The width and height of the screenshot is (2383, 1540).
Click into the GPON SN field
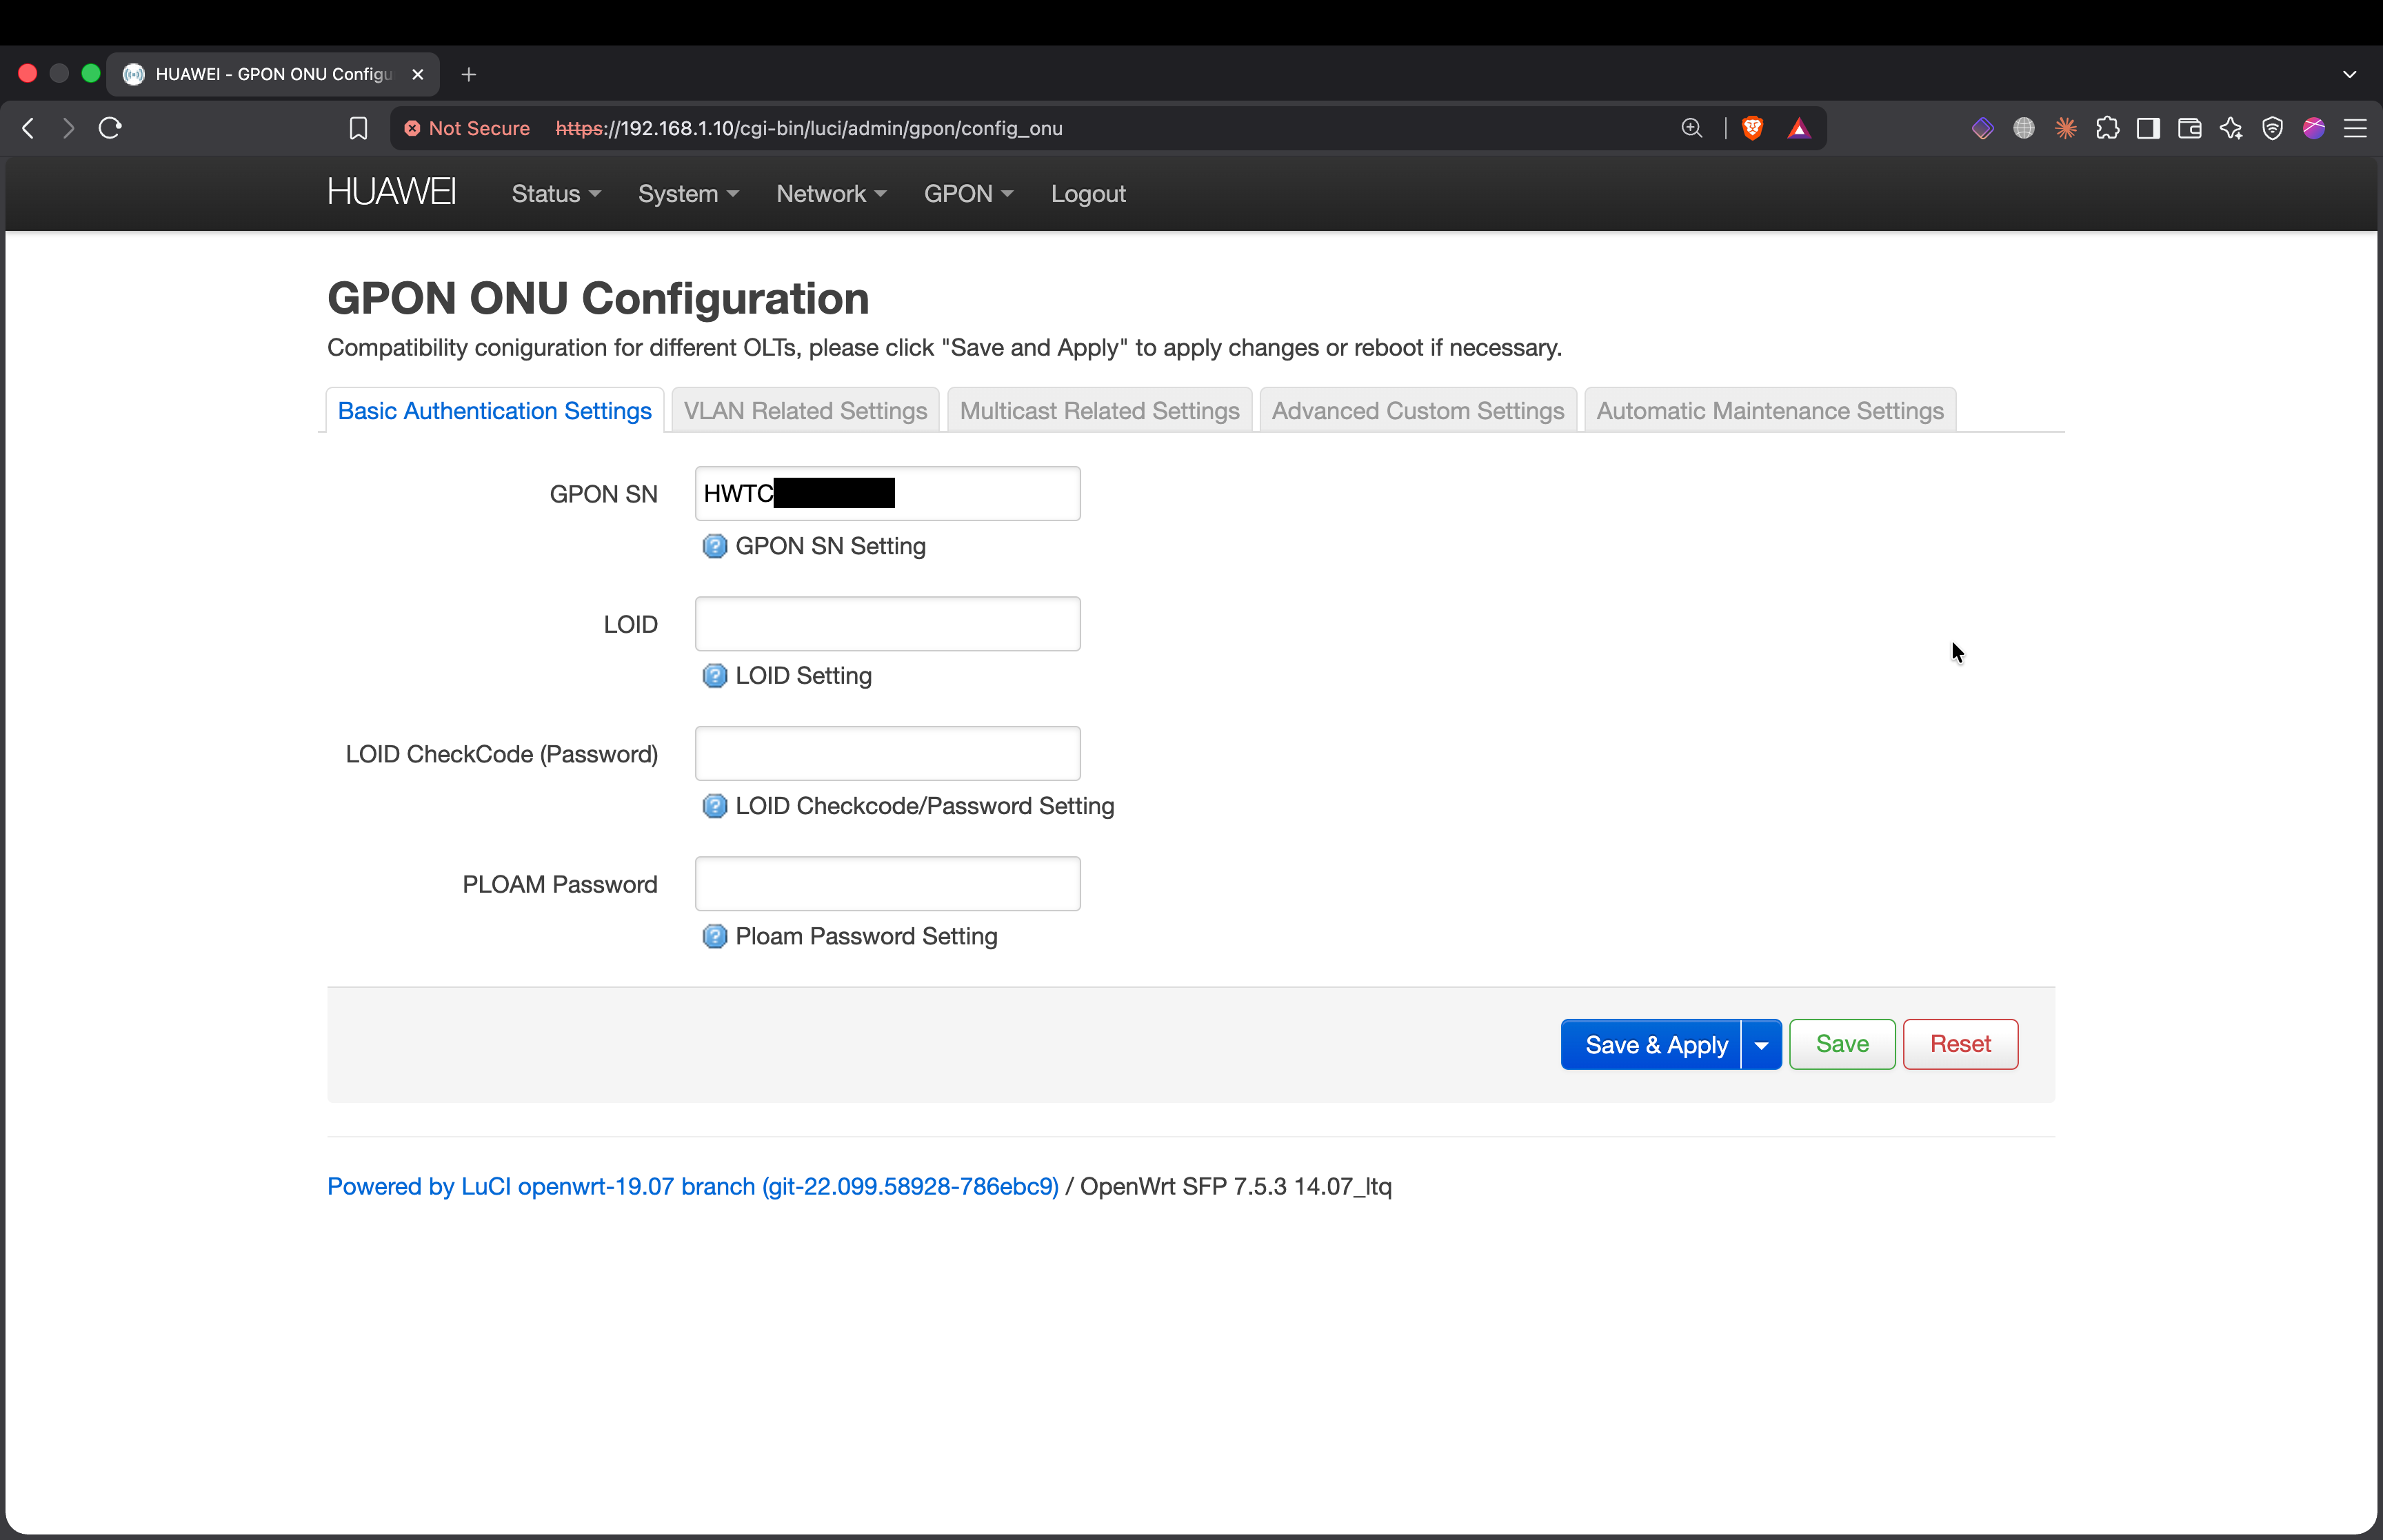(887, 494)
